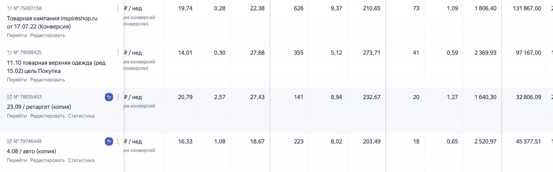The width and height of the screenshot is (553, 172).
Task: Open the three-dot menu for campaign 75497158
Action: (118, 8)
